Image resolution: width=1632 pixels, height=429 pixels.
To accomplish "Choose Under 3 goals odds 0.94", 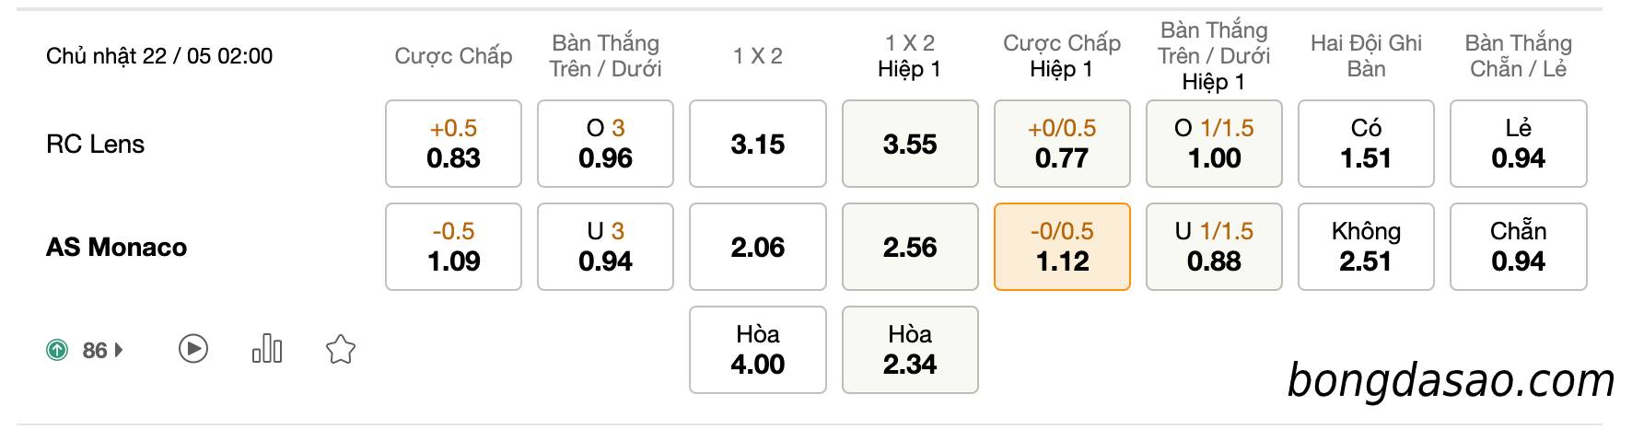I will click(605, 247).
